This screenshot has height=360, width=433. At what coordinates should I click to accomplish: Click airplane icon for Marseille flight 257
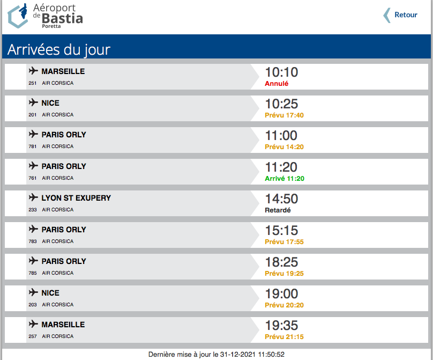tap(33, 324)
